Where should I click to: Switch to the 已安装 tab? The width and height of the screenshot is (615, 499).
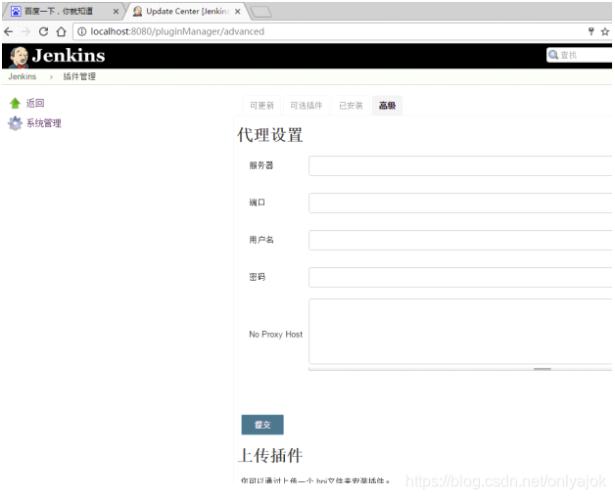pos(351,106)
